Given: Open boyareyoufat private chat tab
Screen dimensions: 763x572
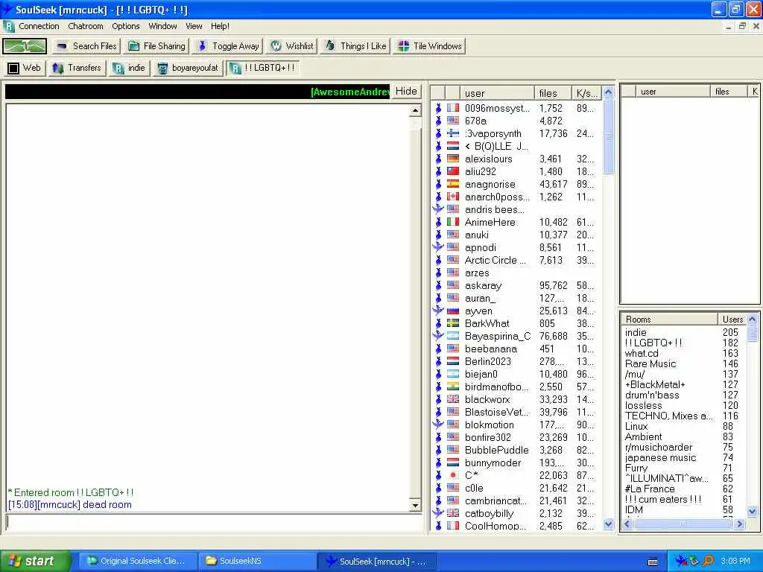Looking at the screenshot, I should click(x=188, y=68).
